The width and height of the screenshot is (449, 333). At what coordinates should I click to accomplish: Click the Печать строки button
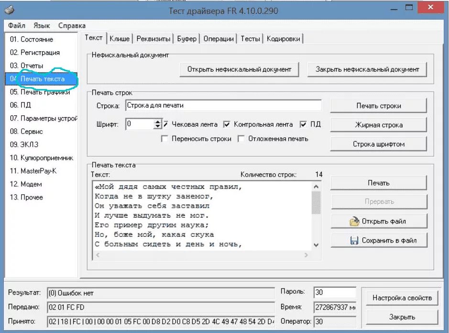coord(379,106)
